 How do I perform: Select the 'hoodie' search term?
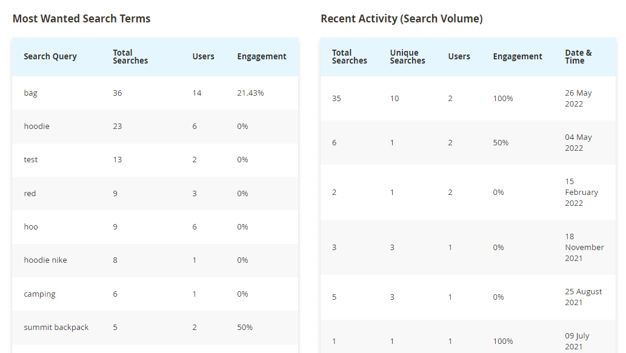click(x=36, y=127)
